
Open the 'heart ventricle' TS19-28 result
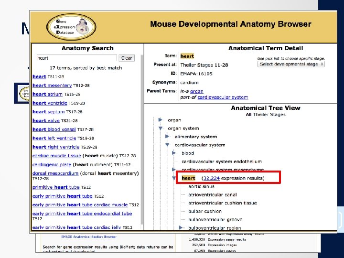point(50,103)
